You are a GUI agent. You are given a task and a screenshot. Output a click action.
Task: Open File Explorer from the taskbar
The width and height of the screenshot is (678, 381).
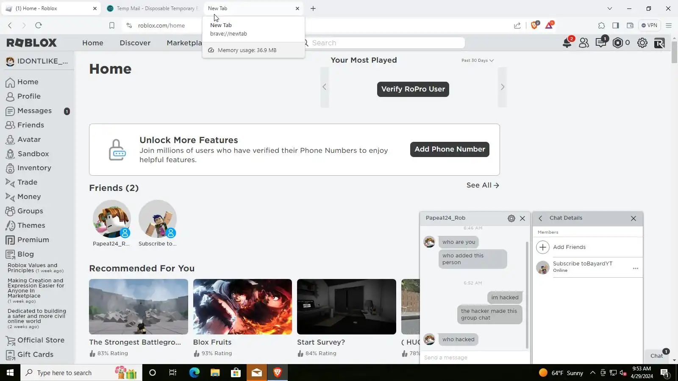click(215, 373)
